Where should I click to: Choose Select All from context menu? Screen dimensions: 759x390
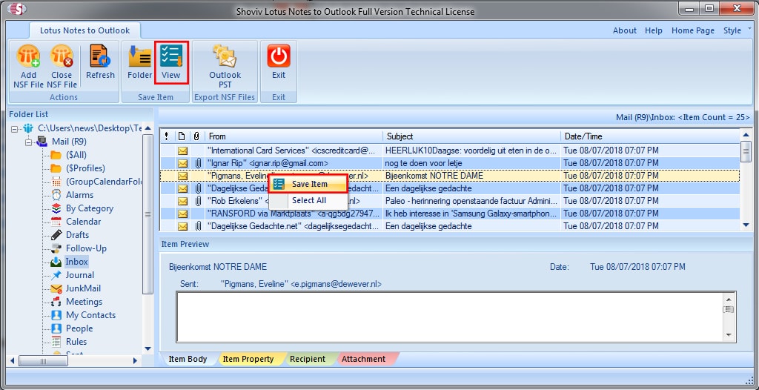pos(308,201)
